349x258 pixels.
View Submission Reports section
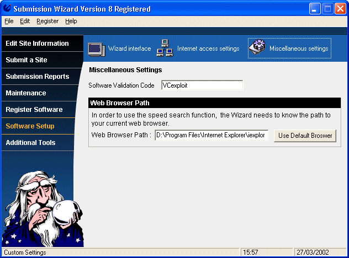point(41,77)
